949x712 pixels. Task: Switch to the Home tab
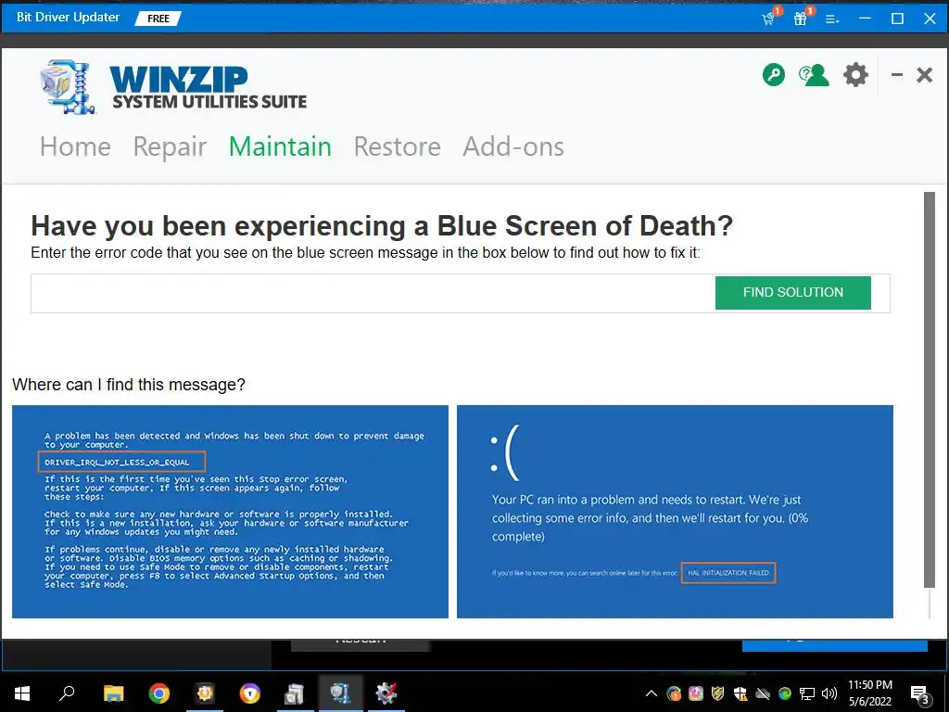[x=76, y=146]
